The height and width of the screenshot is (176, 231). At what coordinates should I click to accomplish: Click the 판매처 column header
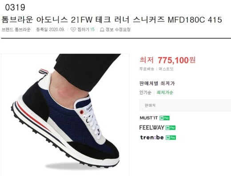pos(150,106)
